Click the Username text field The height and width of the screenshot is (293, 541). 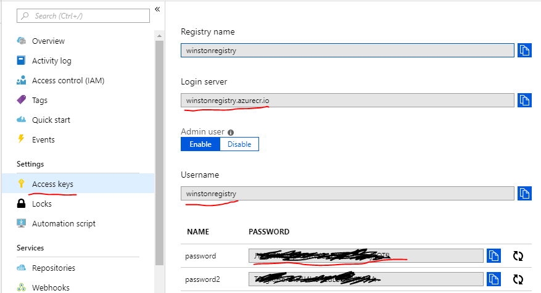point(347,193)
